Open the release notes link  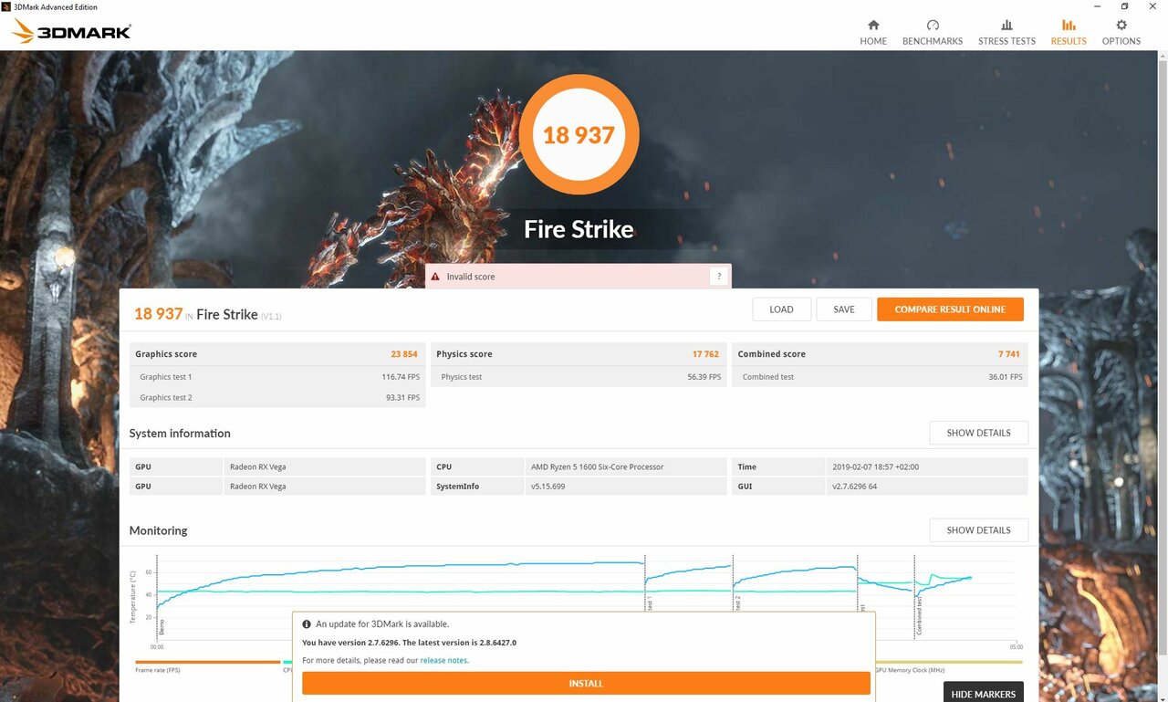(x=443, y=660)
